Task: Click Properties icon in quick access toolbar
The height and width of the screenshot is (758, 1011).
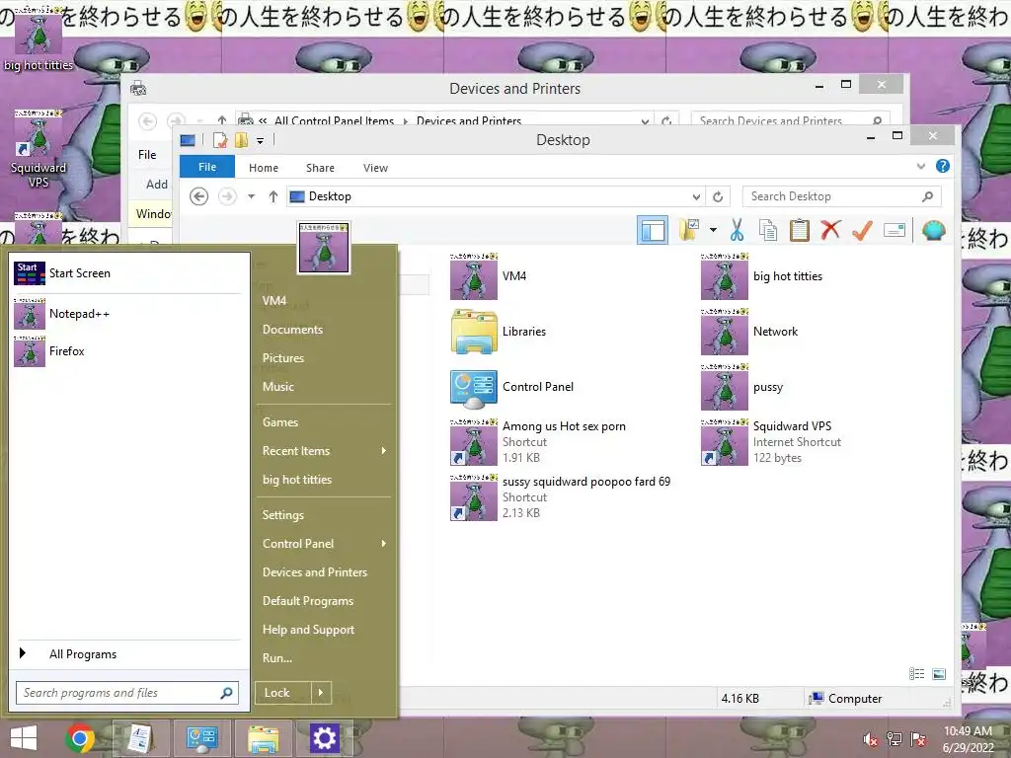Action: pos(220,140)
